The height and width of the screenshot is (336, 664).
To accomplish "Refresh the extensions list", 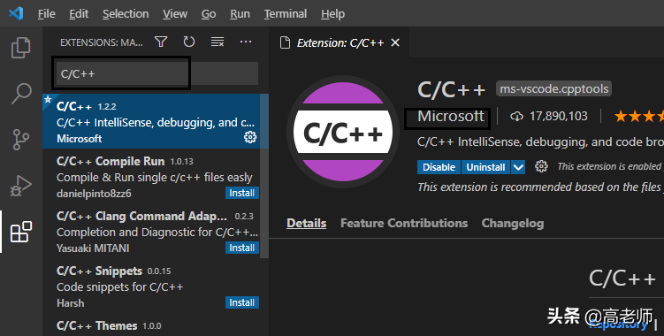I will [189, 42].
